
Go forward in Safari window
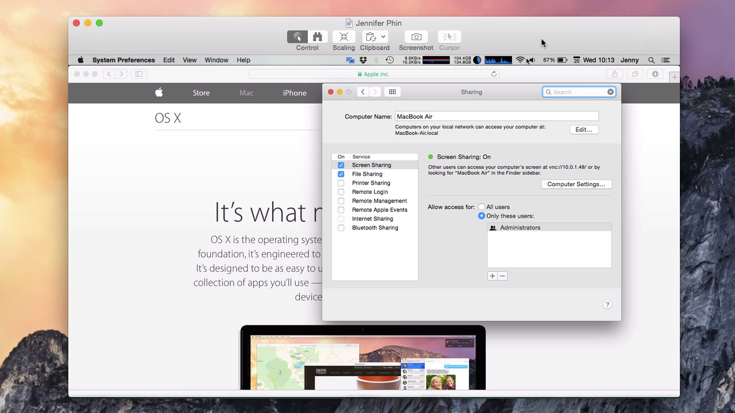tap(121, 74)
